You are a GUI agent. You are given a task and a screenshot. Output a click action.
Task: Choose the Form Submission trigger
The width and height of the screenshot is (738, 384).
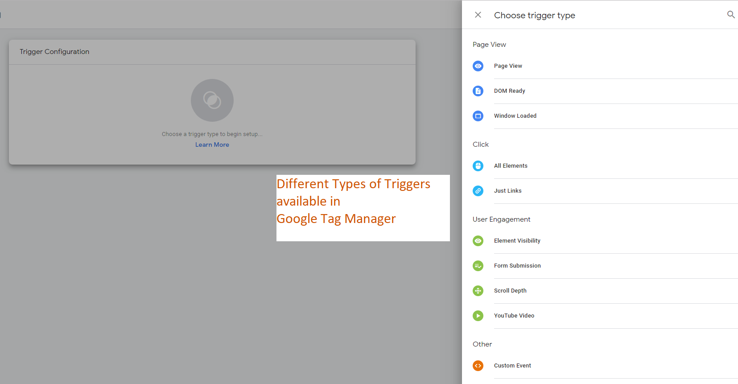coord(600,266)
